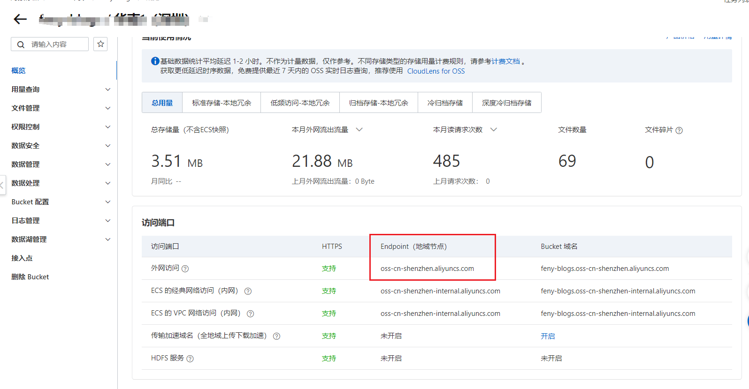Switch to the 低频访问-本地冗余 tab
749x389 pixels.
coord(300,103)
